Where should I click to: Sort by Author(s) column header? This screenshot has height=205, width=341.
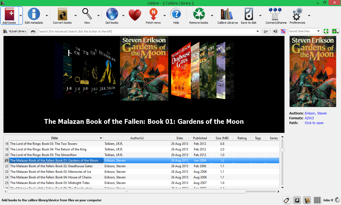(x=137, y=138)
